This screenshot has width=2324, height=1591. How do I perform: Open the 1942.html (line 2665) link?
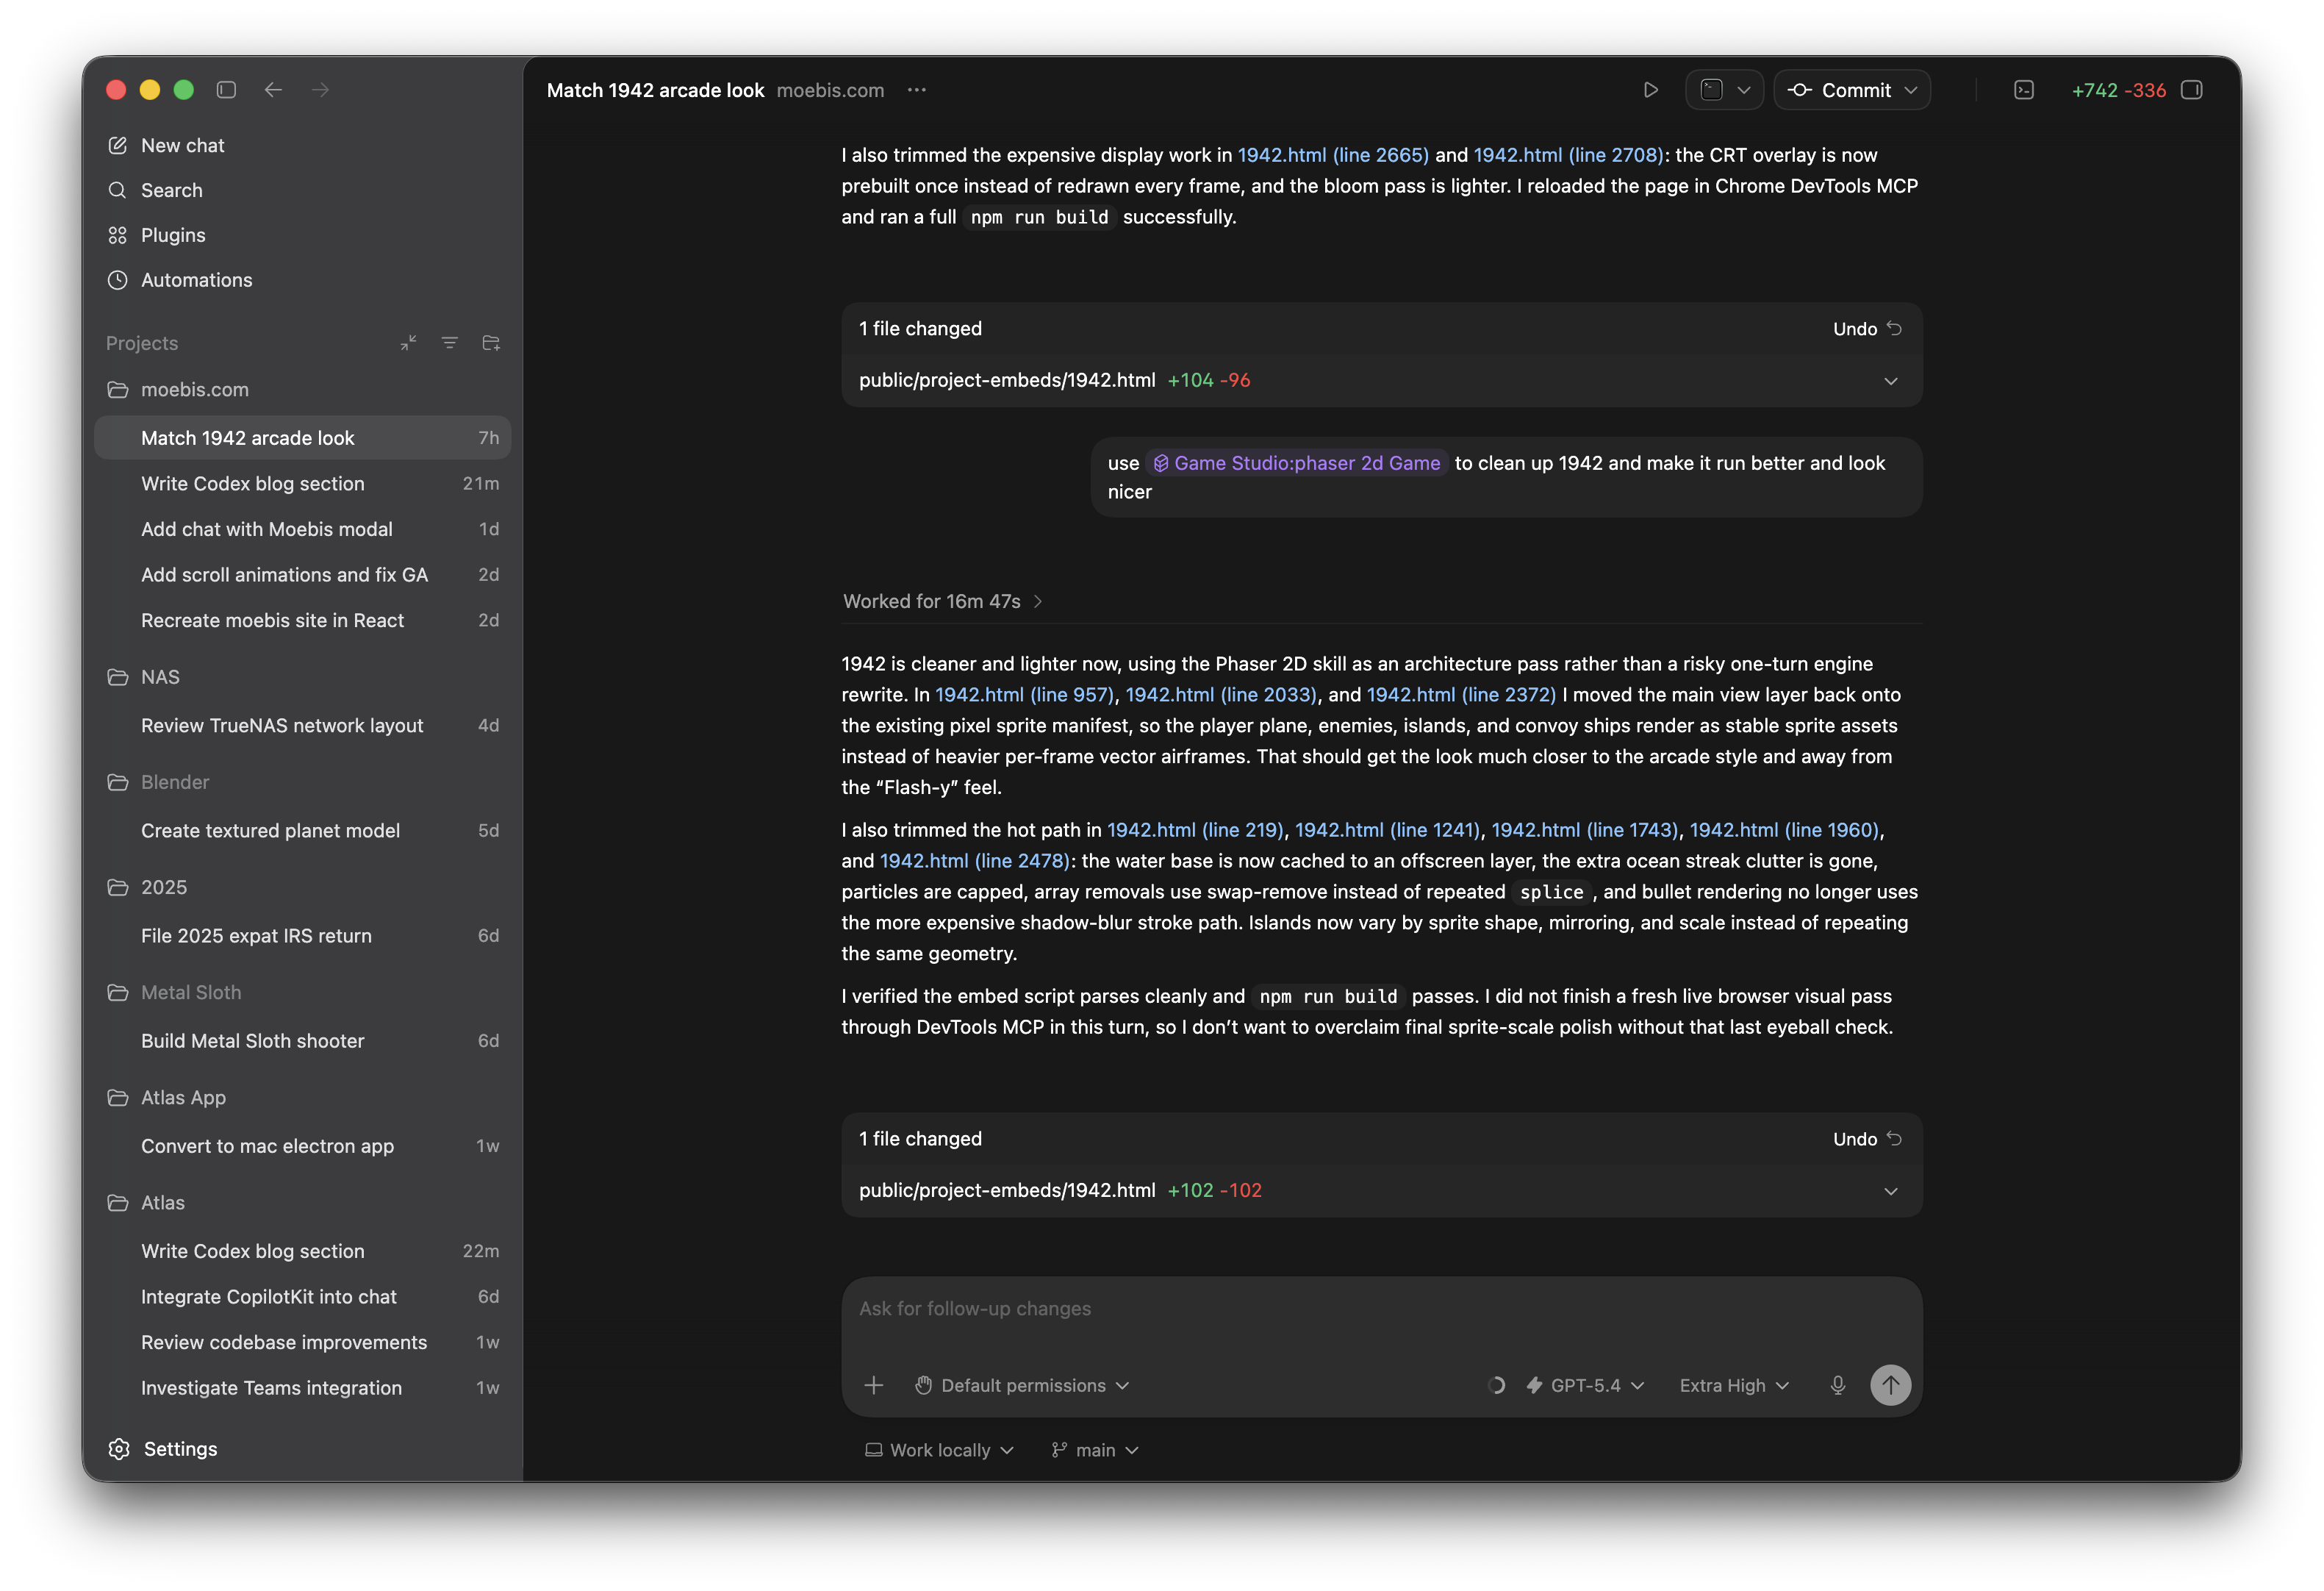(1333, 155)
